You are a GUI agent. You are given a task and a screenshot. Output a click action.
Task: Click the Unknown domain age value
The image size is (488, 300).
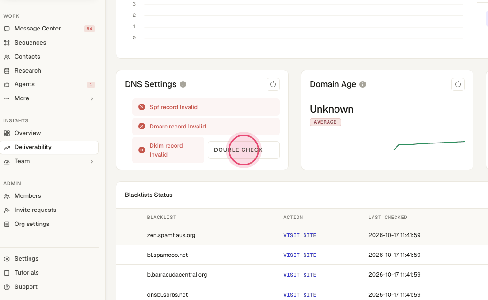pyautogui.click(x=331, y=109)
